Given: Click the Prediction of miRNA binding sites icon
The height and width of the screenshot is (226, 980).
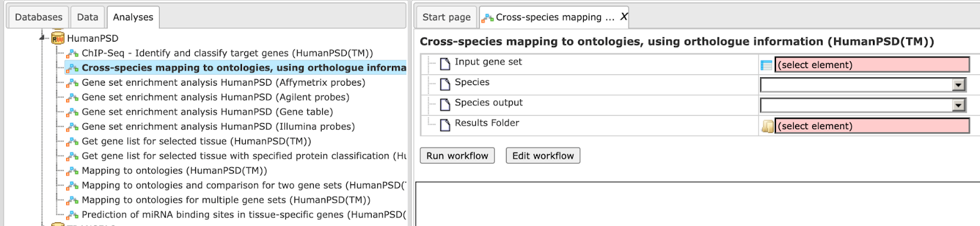Looking at the screenshot, I should point(72,215).
